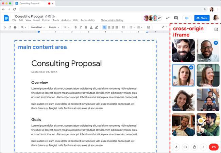Open the Add-ons menu
221x153 pixels.
66,20
